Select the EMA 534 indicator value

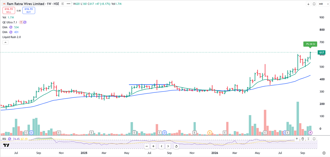[16, 27]
